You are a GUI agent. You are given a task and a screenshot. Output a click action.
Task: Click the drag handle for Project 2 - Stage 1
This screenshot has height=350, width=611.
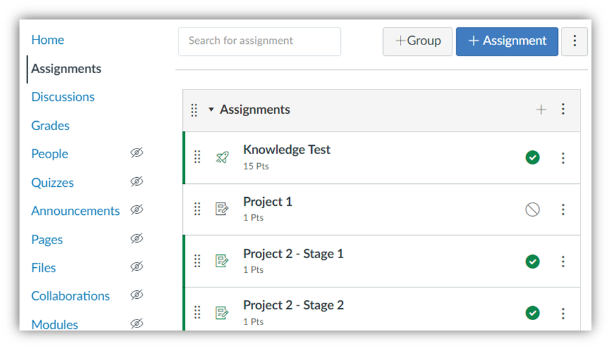[x=197, y=261]
